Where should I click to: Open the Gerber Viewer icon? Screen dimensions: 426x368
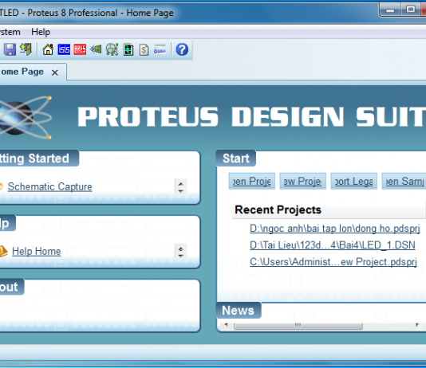tap(112, 49)
